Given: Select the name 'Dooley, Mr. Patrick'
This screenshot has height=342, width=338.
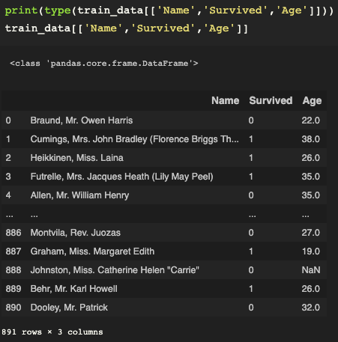Looking at the screenshot, I should (x=69, y=308).
